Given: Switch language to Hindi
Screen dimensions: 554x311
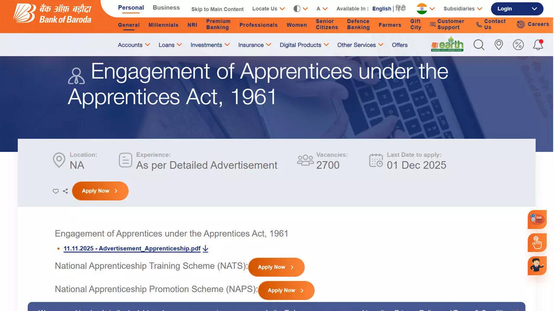Looking at the screenshot, I should (401, 9).
